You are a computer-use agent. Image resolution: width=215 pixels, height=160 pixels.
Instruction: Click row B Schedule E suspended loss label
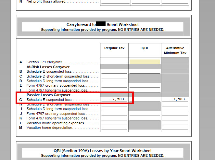click(x=49, y=71)
